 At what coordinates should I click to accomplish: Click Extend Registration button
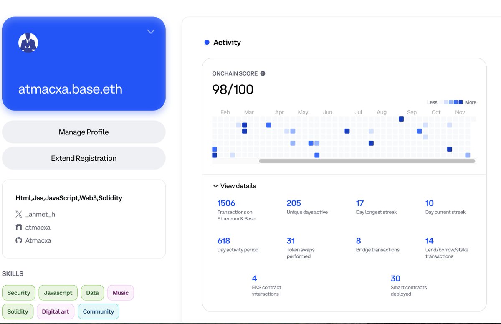(x=84, y=158)
